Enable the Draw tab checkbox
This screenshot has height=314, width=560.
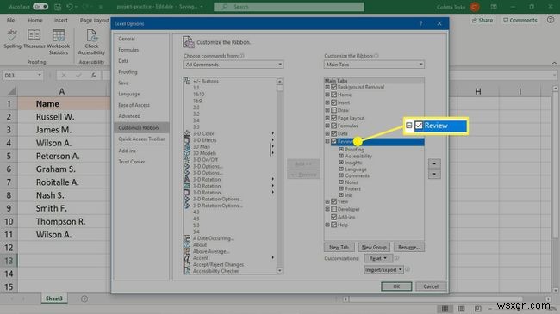pyautogui.click(x=334, y=110)
